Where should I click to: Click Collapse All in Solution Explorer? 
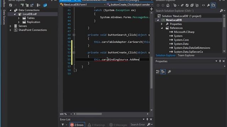click(192, 5)
